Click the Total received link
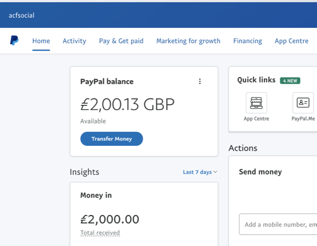 100,233
